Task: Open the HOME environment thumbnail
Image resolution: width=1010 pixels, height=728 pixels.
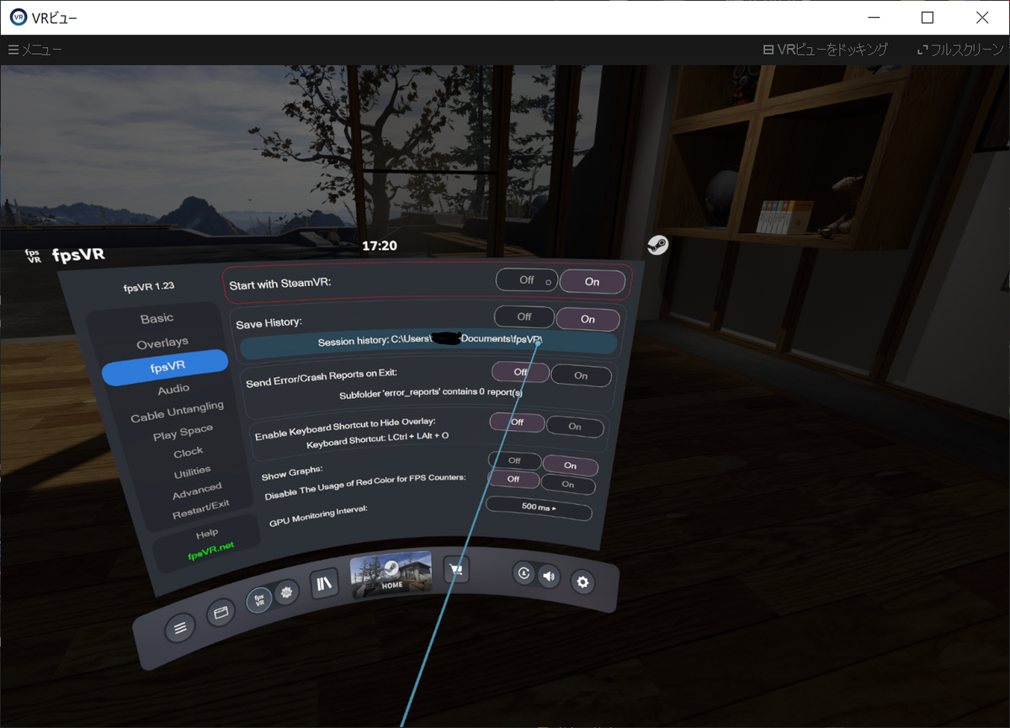Action: point(391,574)
